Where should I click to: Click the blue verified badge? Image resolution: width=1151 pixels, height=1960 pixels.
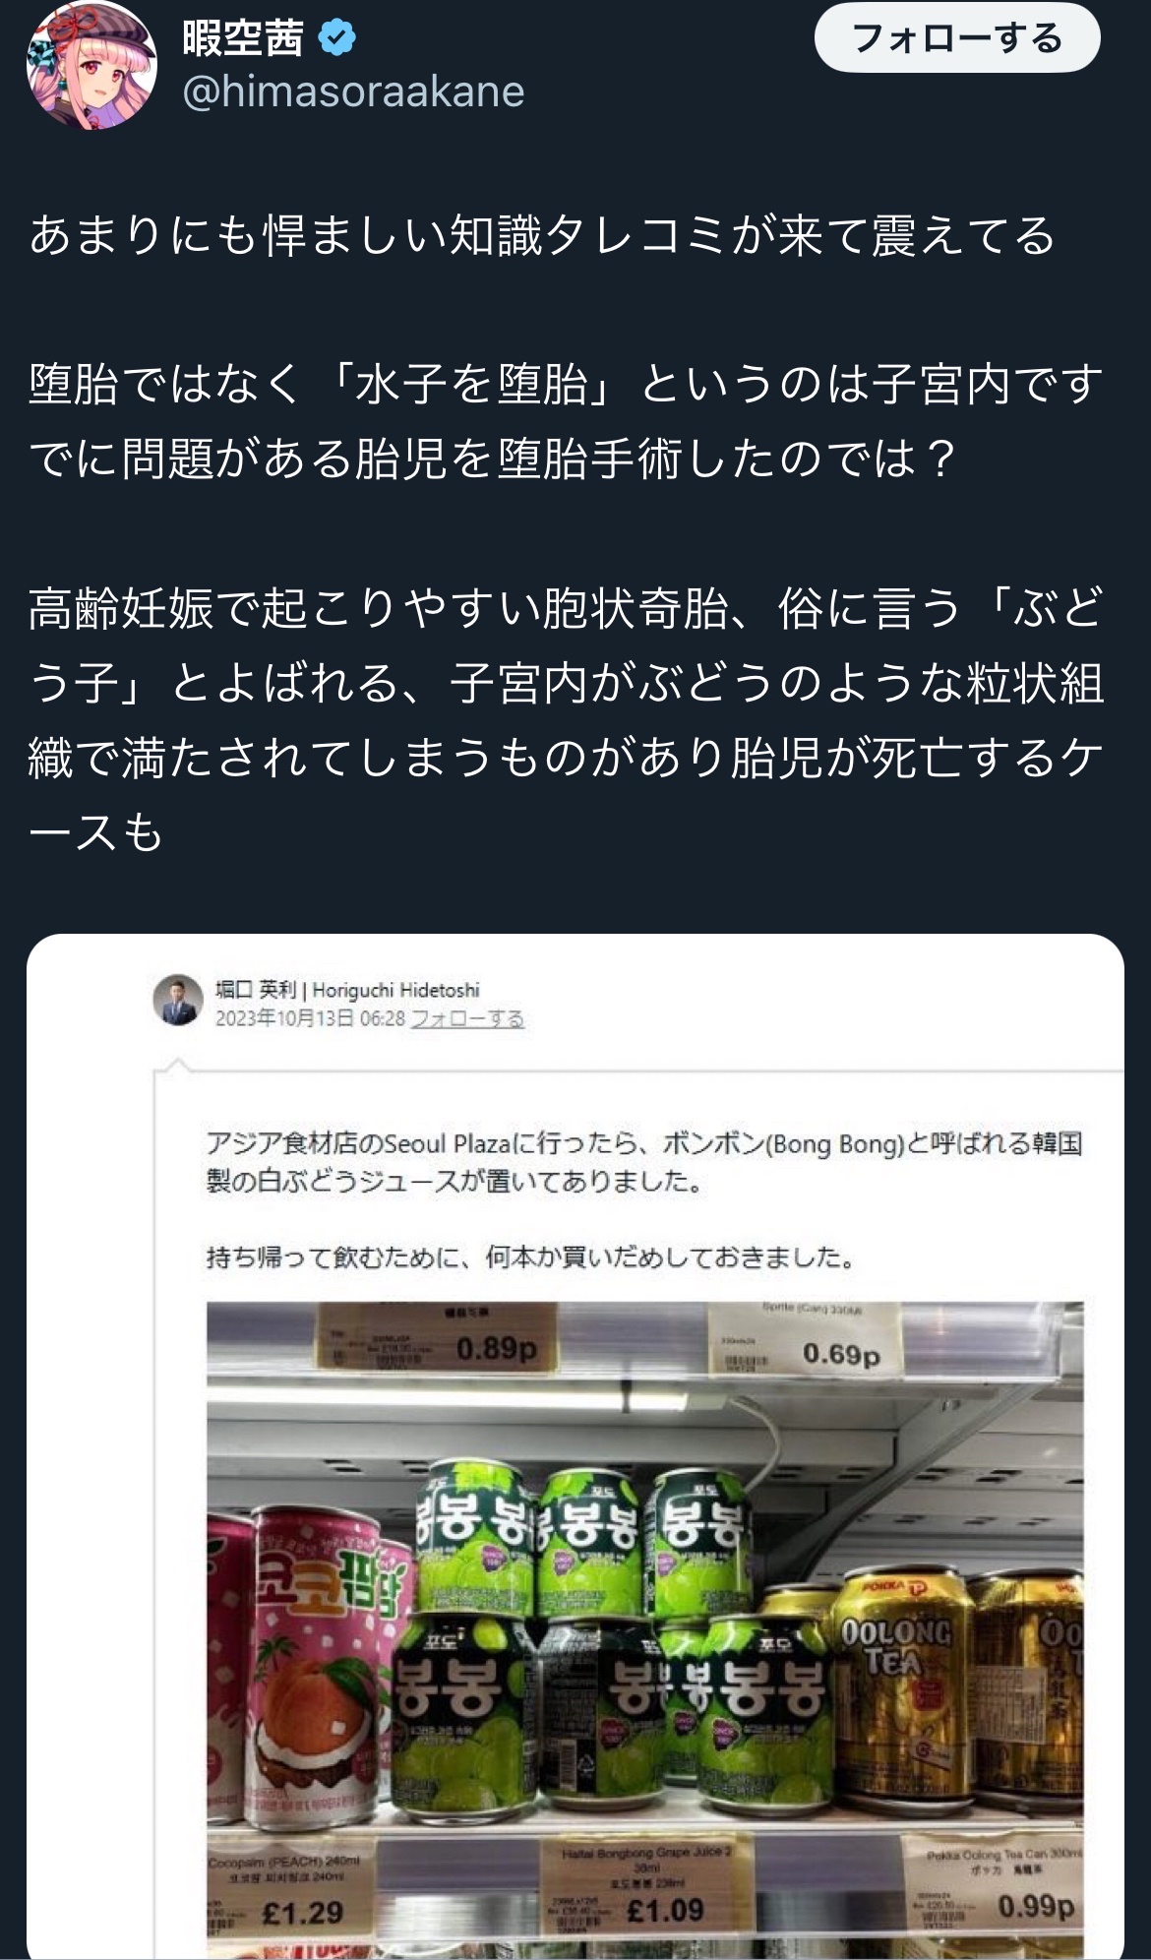(x=336, y=37)
